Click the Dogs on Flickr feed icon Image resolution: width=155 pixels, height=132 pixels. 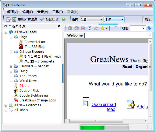pos(16,91)
